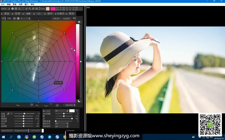Click the moon icon below luminance bar
Viewport: 225px width, 140px height.
[79, 101]
